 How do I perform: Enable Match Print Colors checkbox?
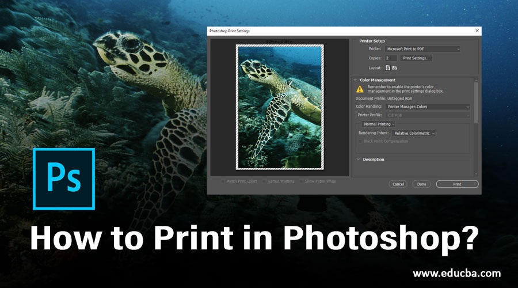(223, 181)
